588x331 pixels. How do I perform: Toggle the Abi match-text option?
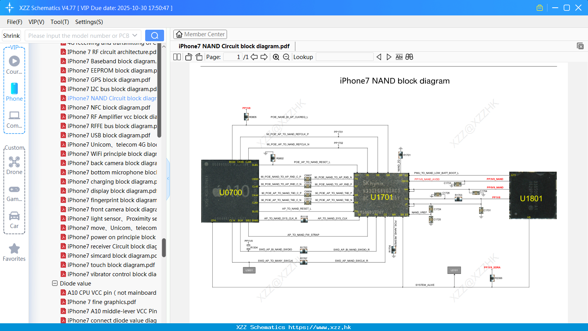point(399,57)
